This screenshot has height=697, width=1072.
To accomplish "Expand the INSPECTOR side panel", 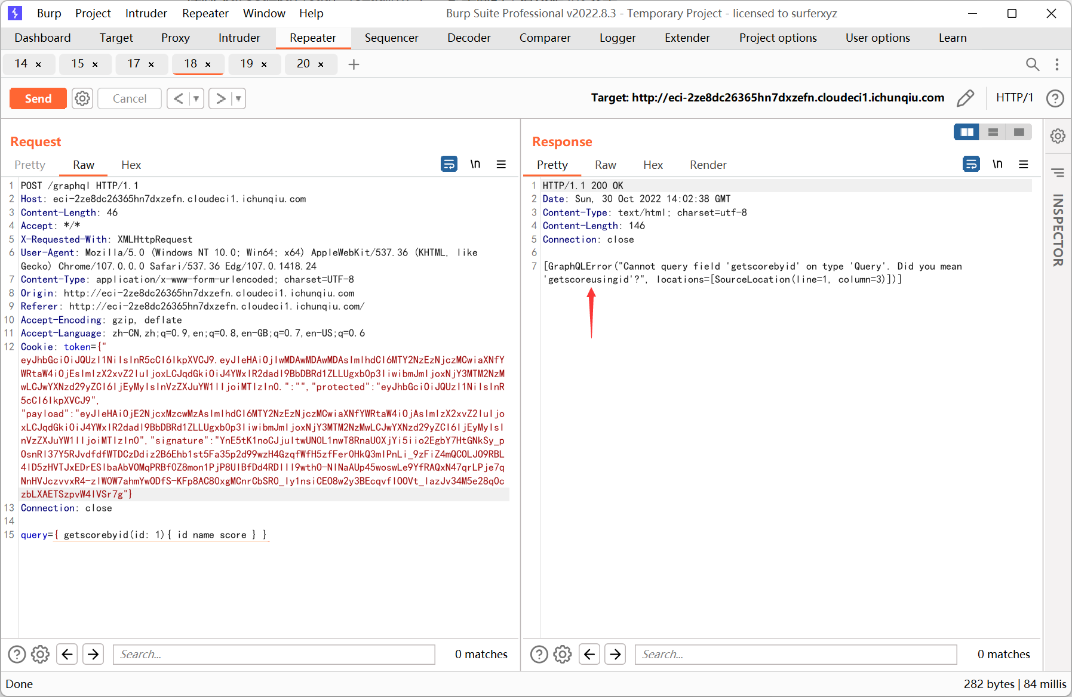I will click(1058, 230).
